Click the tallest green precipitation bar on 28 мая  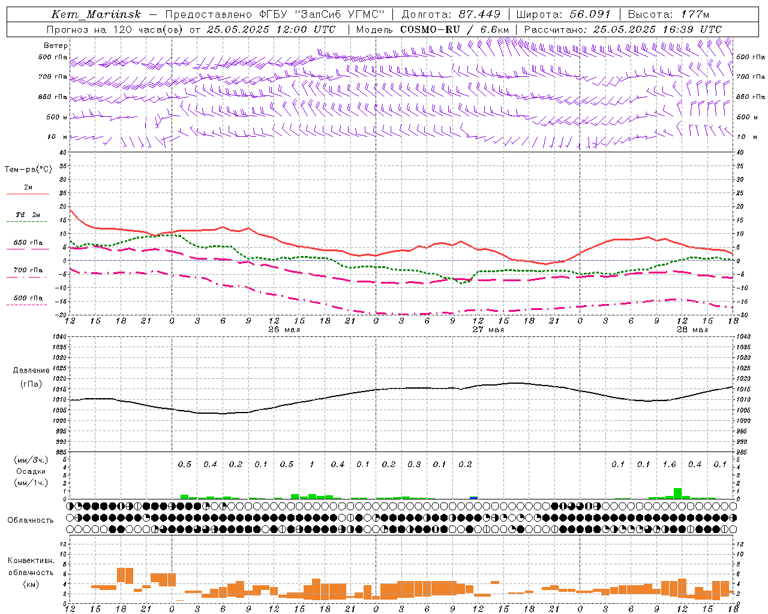[x=677, y=493]
